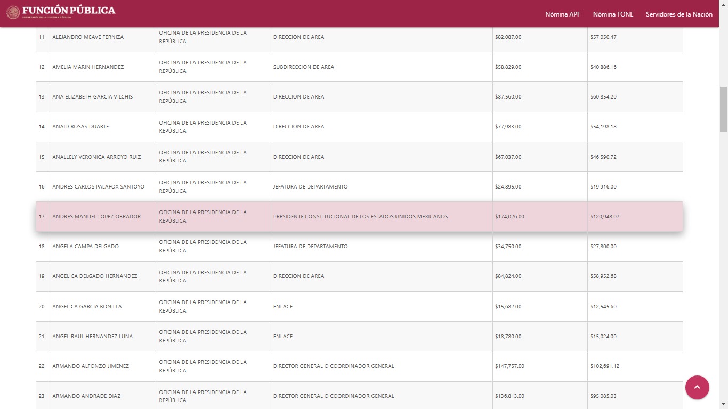Click the Función Pública logo
Screen dimensions: 728x409
tap(61, 12)
